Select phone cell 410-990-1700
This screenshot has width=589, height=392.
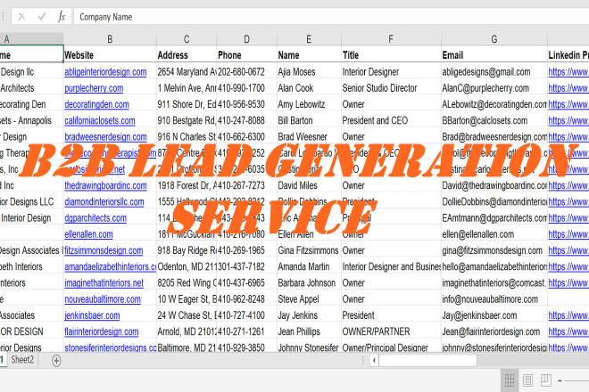pos(246,88)
